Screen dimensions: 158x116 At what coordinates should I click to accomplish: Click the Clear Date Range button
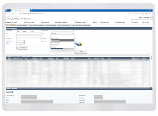tap(22, 48)
